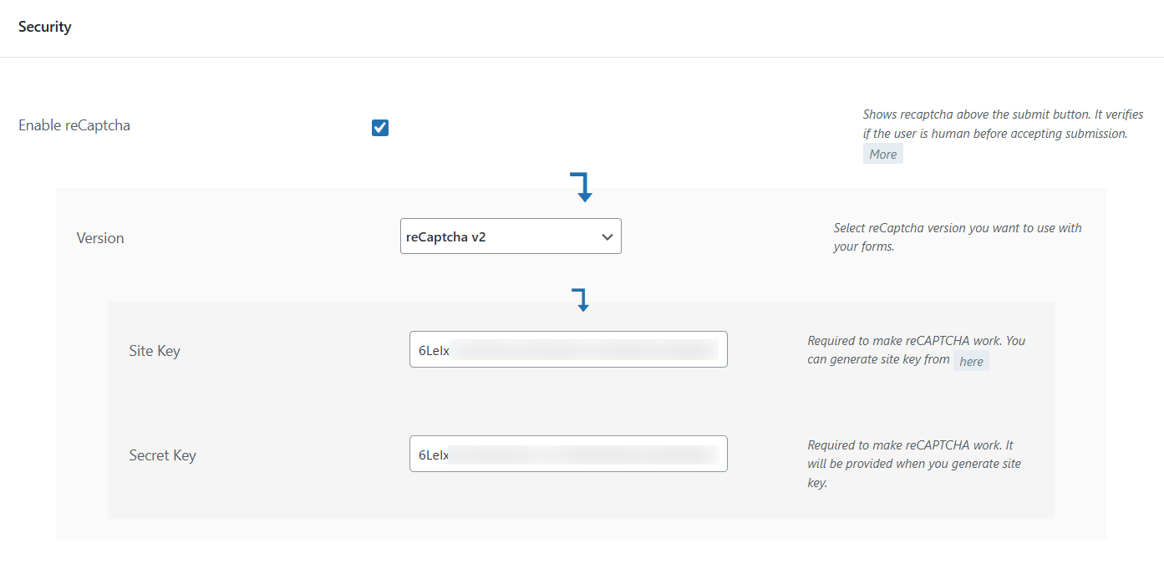Click the Secret Key label
Screen dimensions: 1164x569
coord(162,455)
